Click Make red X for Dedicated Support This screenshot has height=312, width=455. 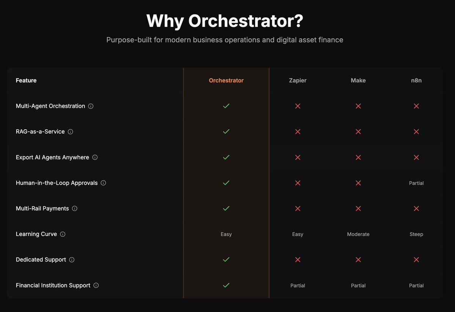[358, 260]
